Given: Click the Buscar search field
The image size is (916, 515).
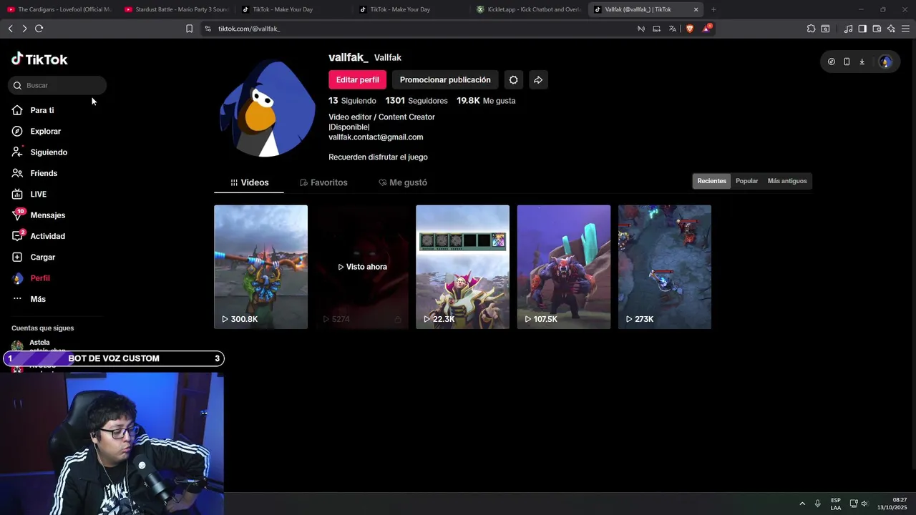Looking at the screenshot, I should pyautogui.click(x=57, y=85).
